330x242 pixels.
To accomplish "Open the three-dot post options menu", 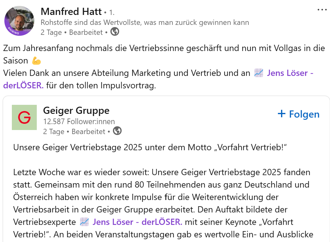I will (322, 10).
